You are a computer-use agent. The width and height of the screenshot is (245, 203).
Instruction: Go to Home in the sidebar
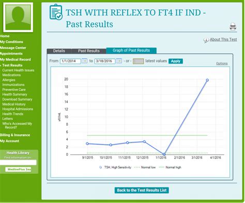point(5,36)
